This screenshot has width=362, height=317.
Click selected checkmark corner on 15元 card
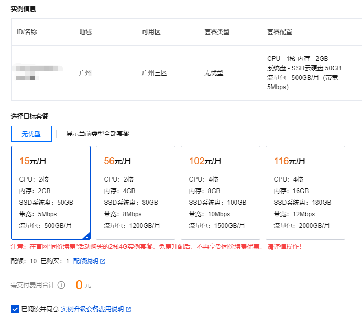pyautogui.click(x=87, y=236)
